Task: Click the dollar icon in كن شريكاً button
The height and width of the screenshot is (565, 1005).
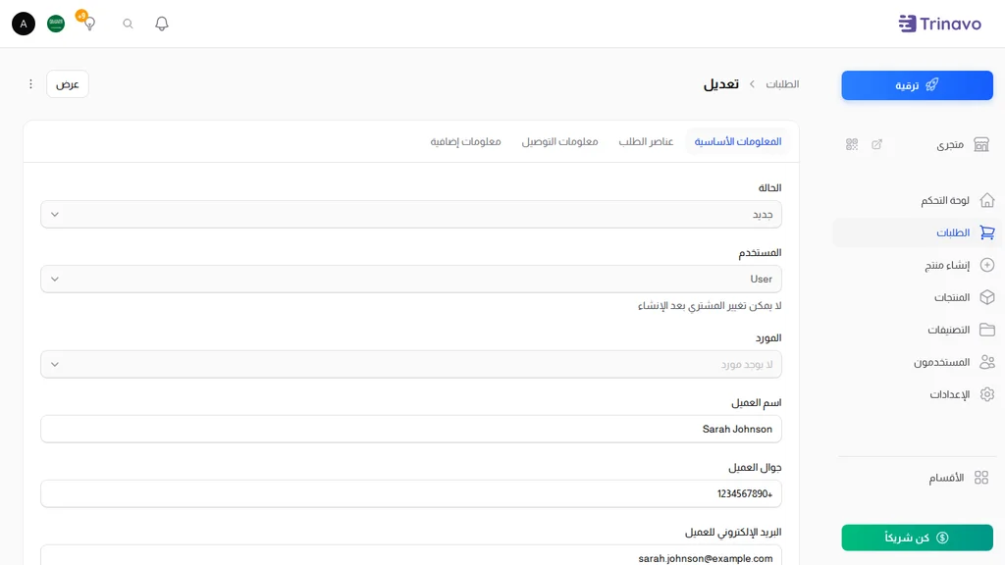Action: [x=942, y=538]
